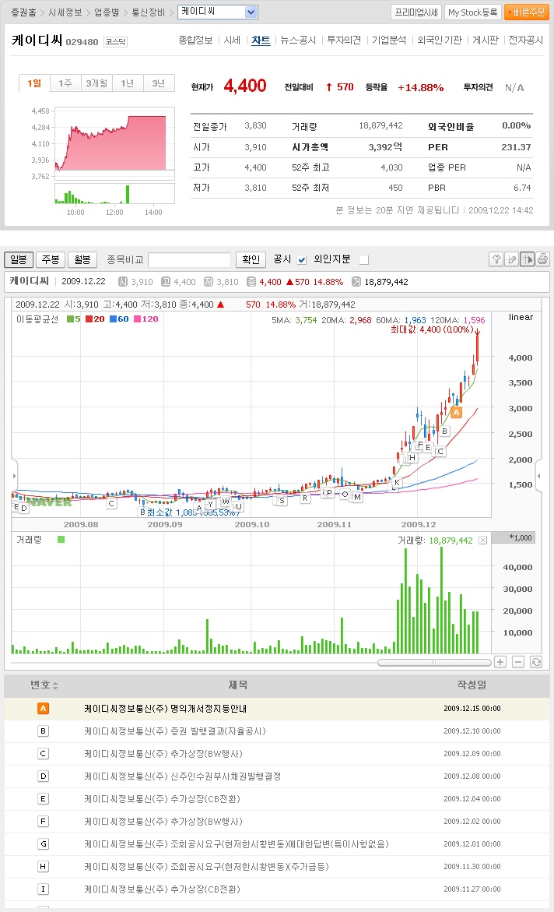Click the orange 빠른주문 button
This screenshot has height=912, width=554.
coord(527,12)
